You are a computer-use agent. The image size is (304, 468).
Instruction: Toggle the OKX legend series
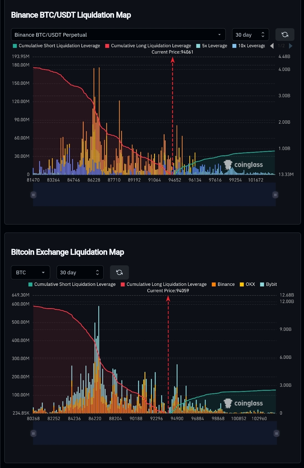(247, 284)
